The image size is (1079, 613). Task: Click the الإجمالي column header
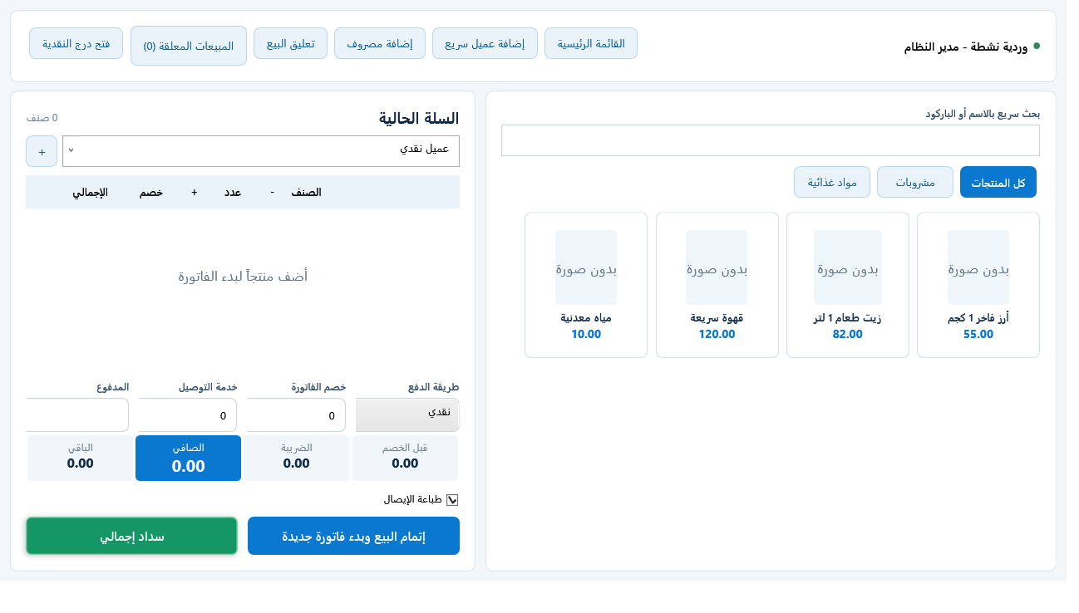91,192
